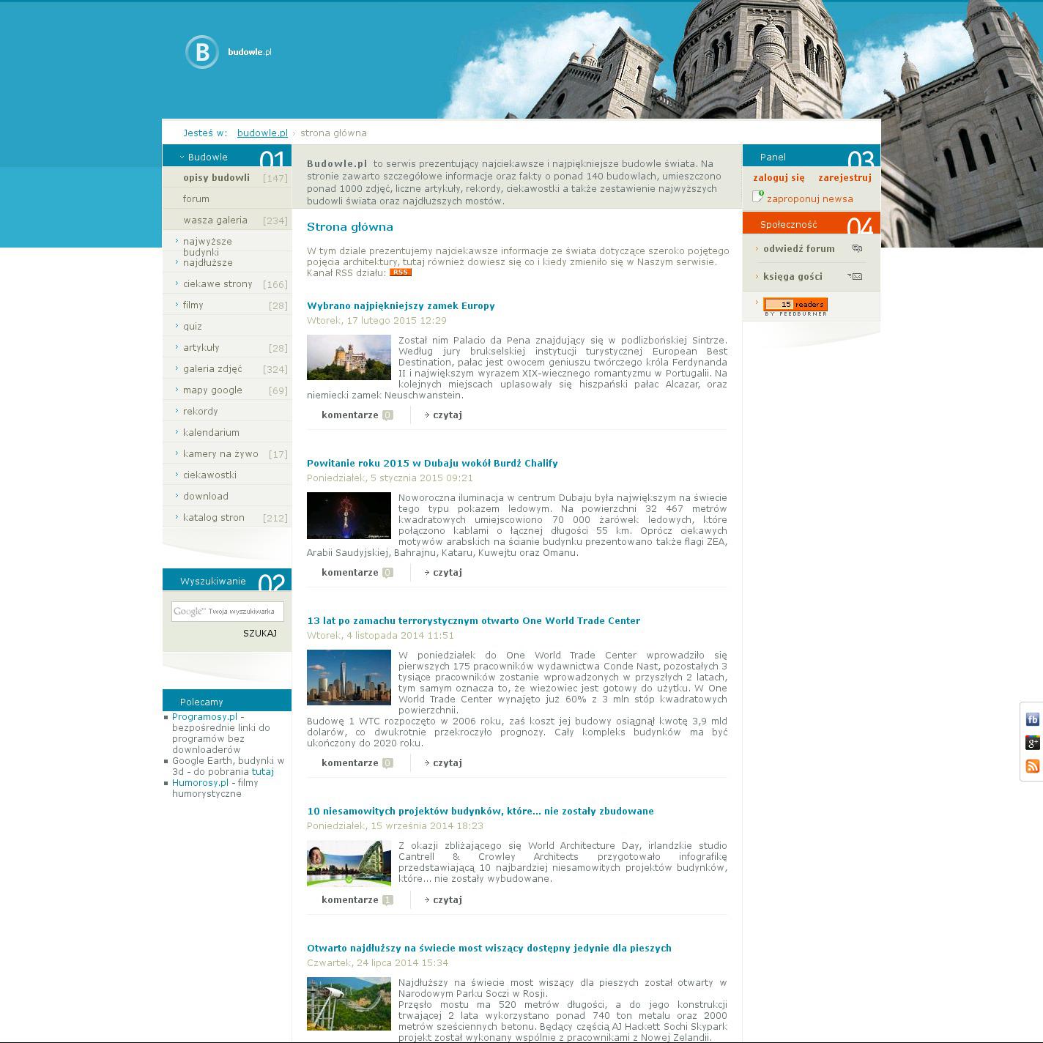Viewport: 1043px width, 1043px height.
Task: Click the orange RSS channel badge
Action: coord(400,272)
